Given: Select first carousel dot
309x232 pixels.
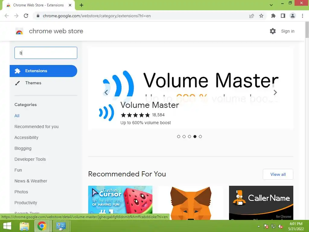Looking at the screenshot, I should coord(179,137).
